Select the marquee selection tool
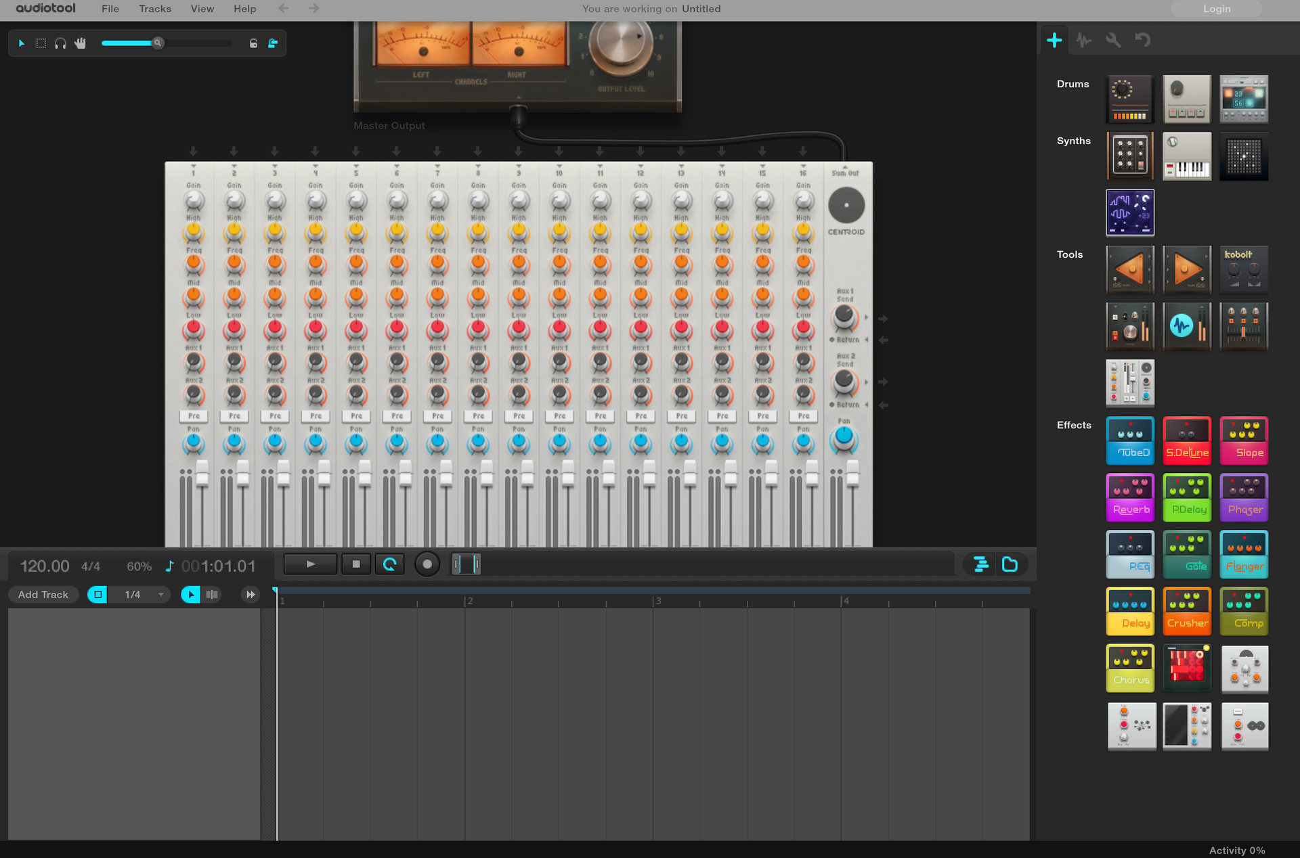Image resolution: width=1300 pixels, height=858 pixels. point(41,43)
